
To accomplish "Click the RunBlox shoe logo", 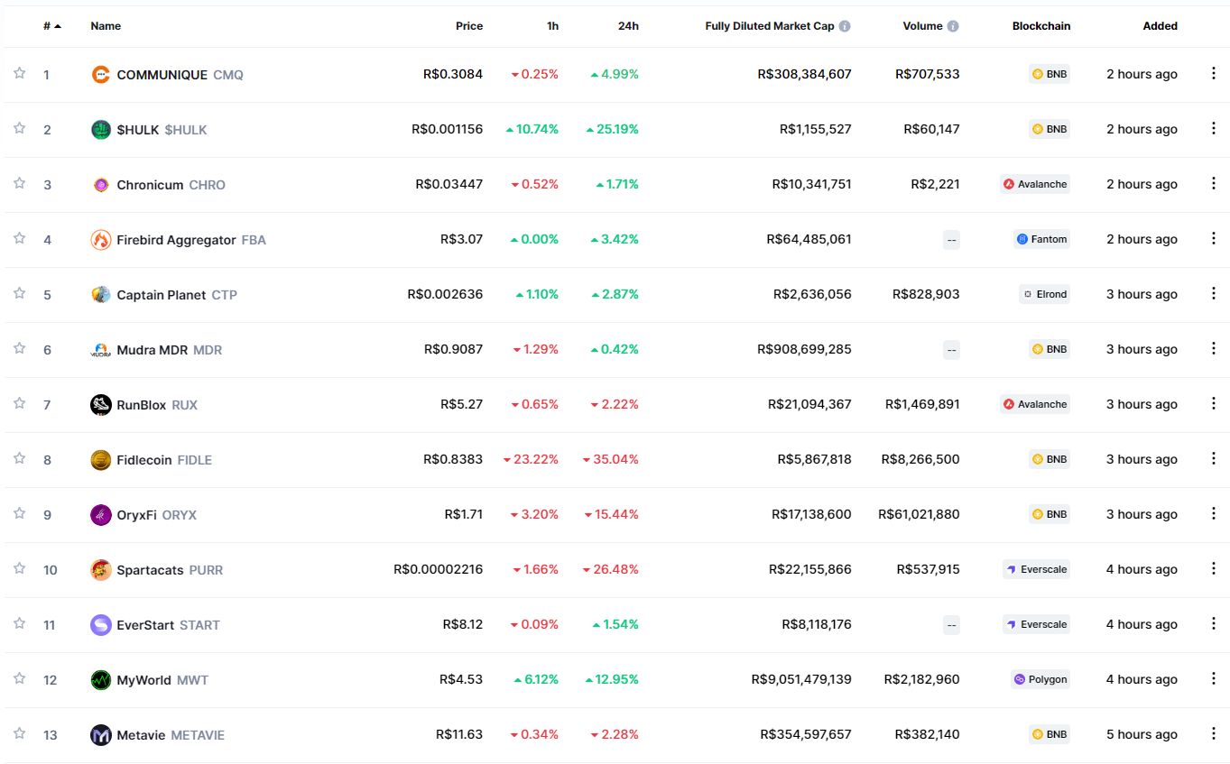I will tap(101, 404).
